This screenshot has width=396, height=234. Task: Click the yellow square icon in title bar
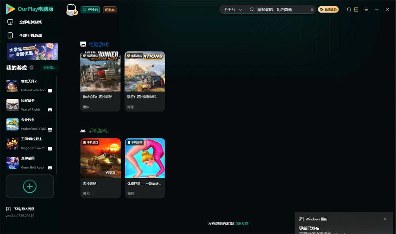(356, 9)
